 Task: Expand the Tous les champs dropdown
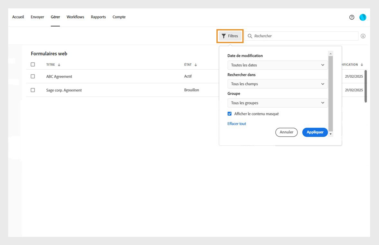pyautogui.click(x=277, y=84)
